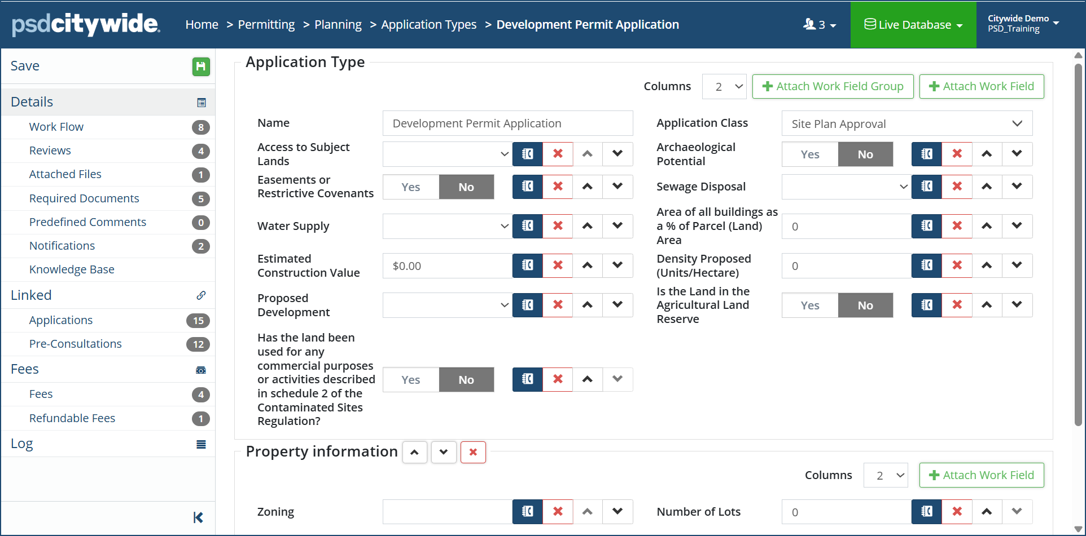Viewport: 1086px width, 536px height.
Task: Open the Live Database dropdown
Action: (x=913, y=25)
